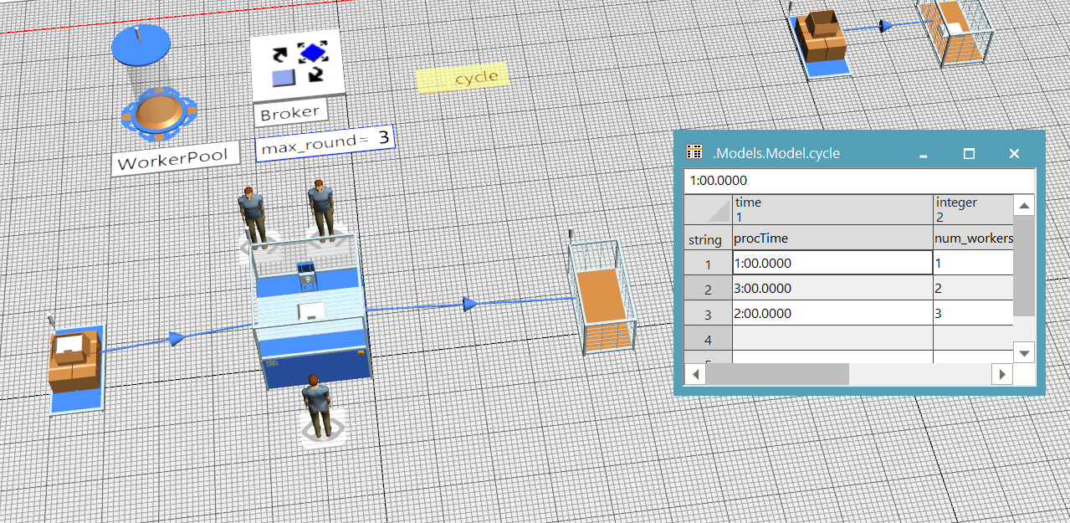Select the yellow cycle table object
The image size is (1070, 523).
pos(463,79)
